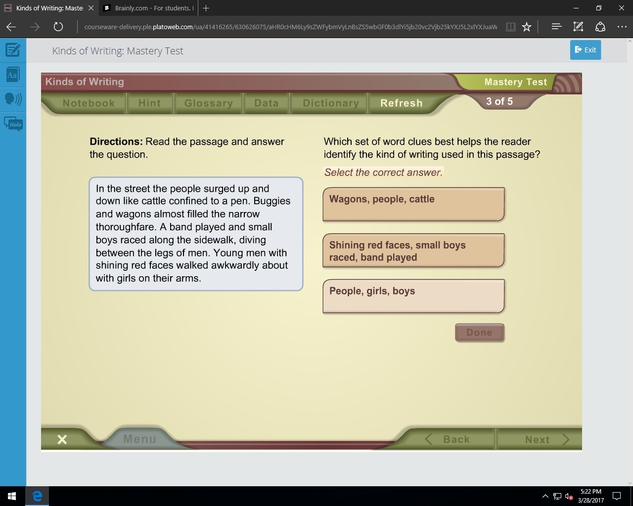The image size is (633, 506).
Task: Open the browser More actions menu
Action: 622,27
